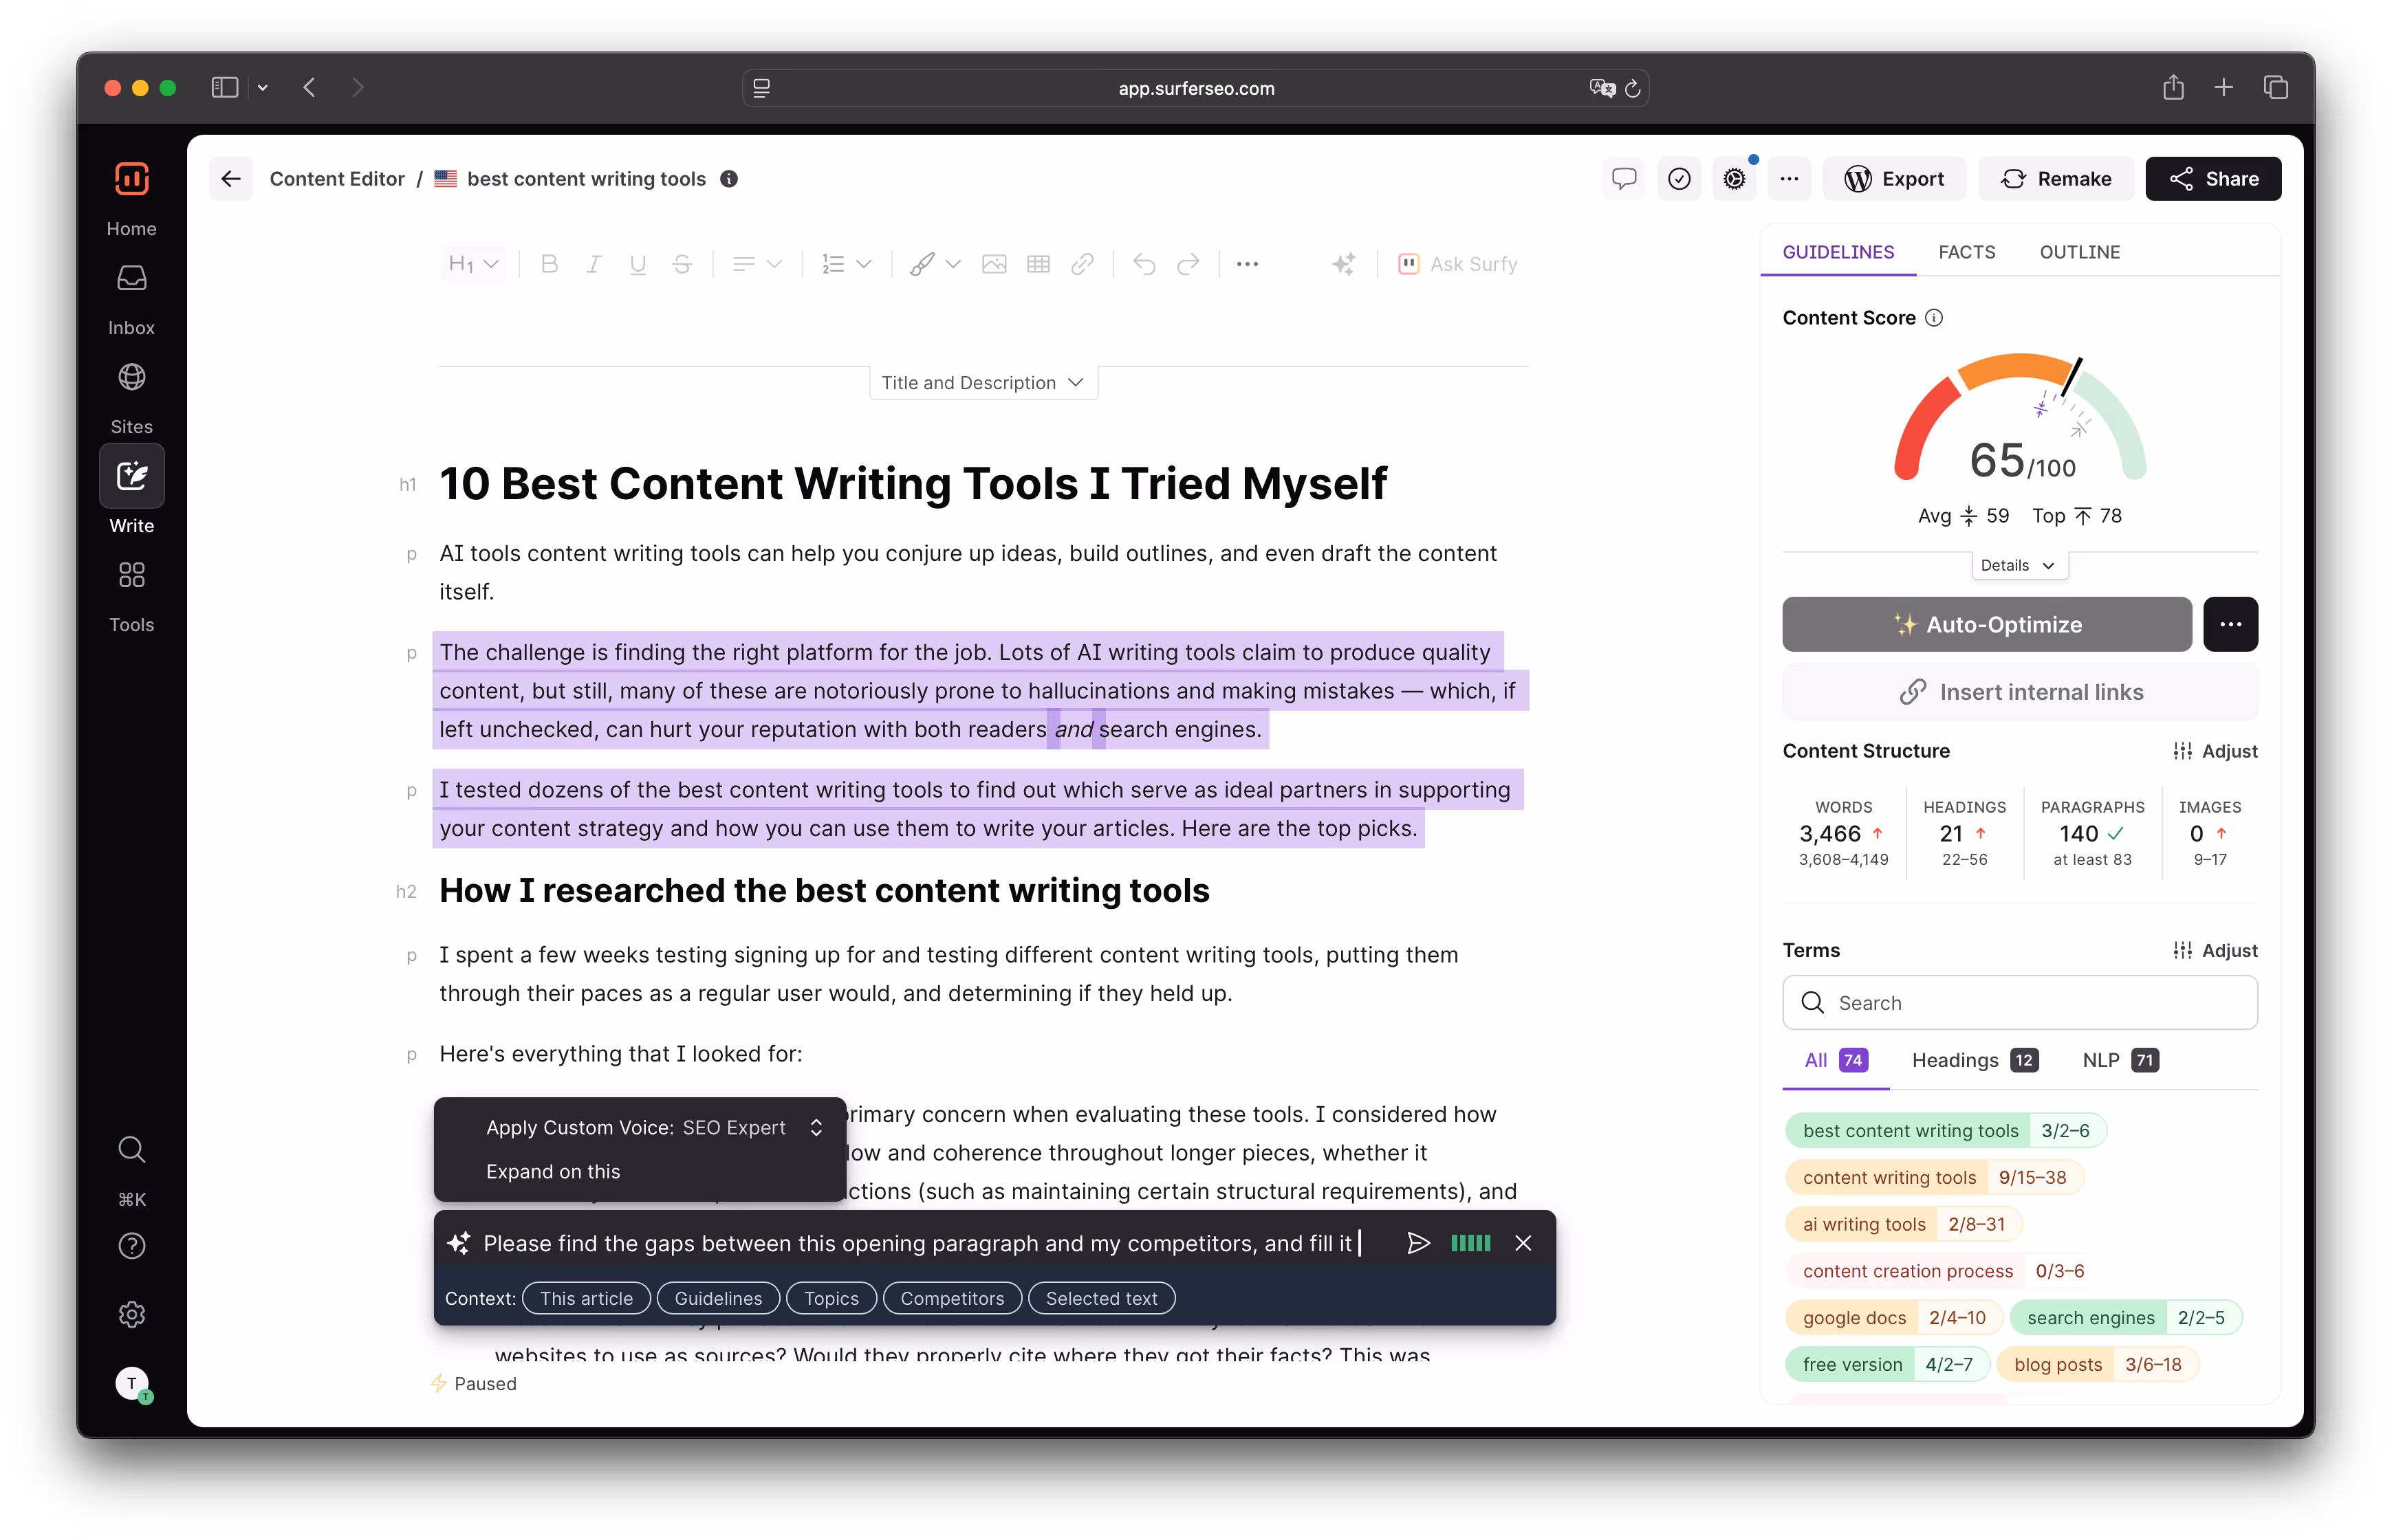Viewport: 2392px width, 1540px height.
Task: Open the comments speech bubble icon
Action: [x=1624, y=179]
